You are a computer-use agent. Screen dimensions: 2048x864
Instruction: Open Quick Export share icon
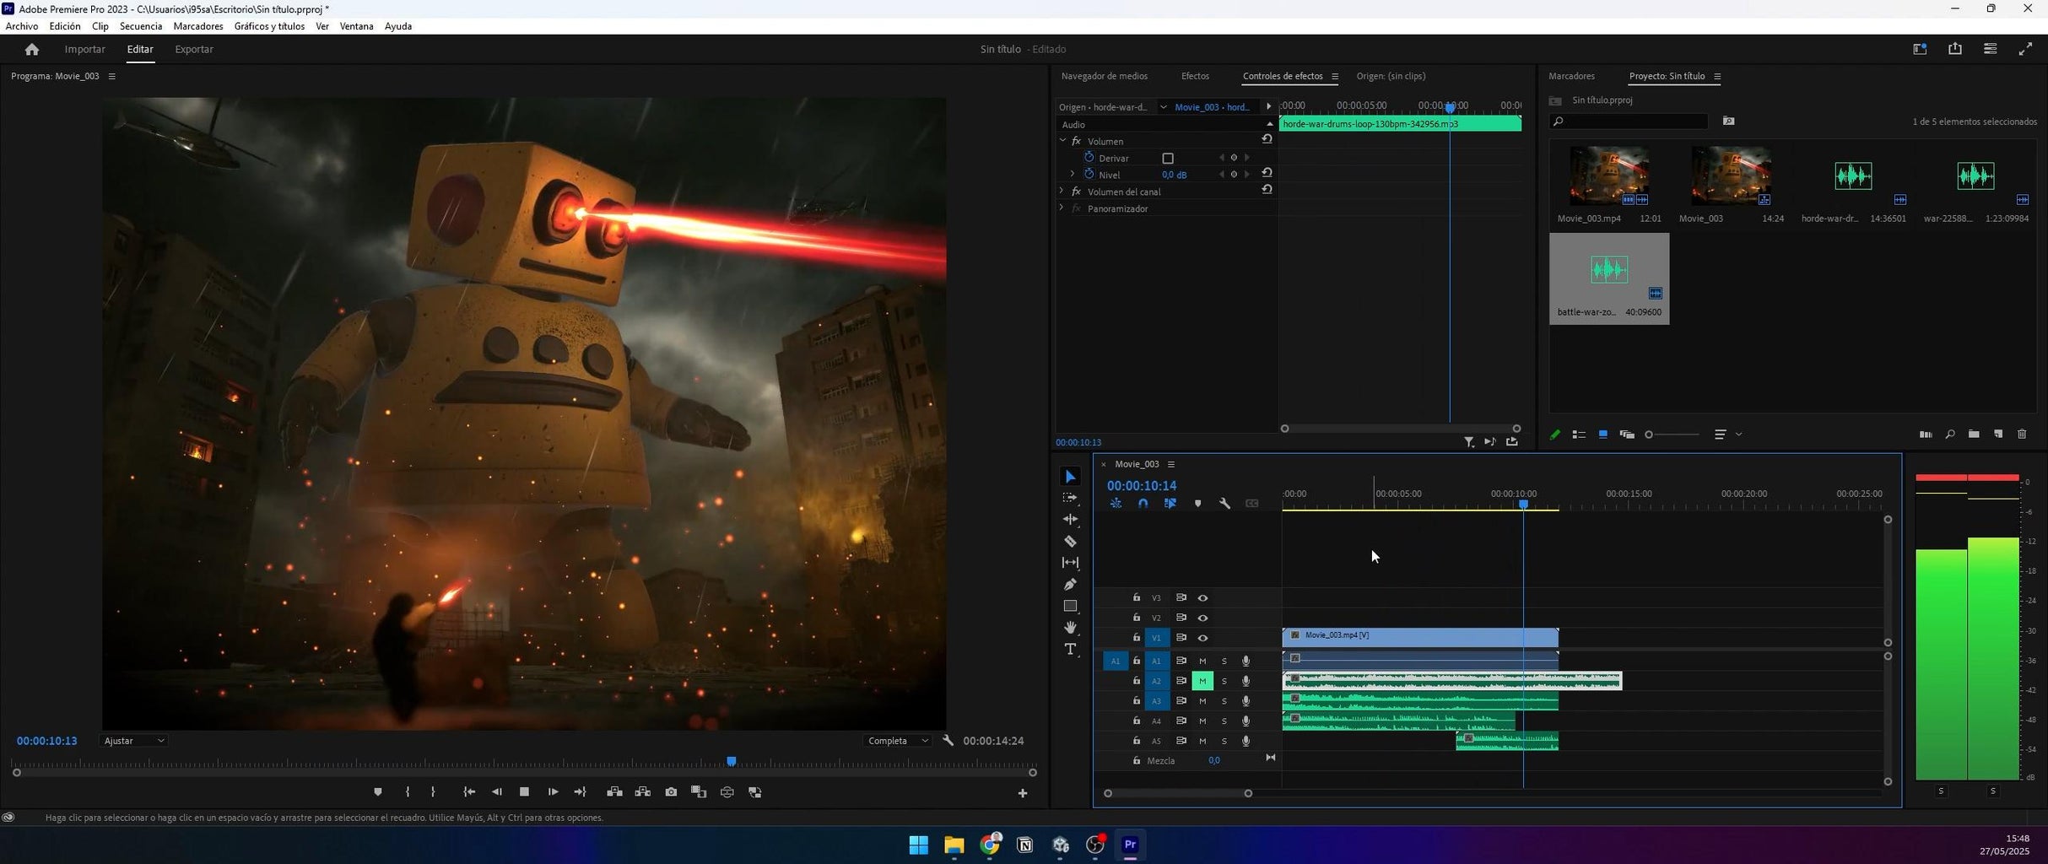1955,49
